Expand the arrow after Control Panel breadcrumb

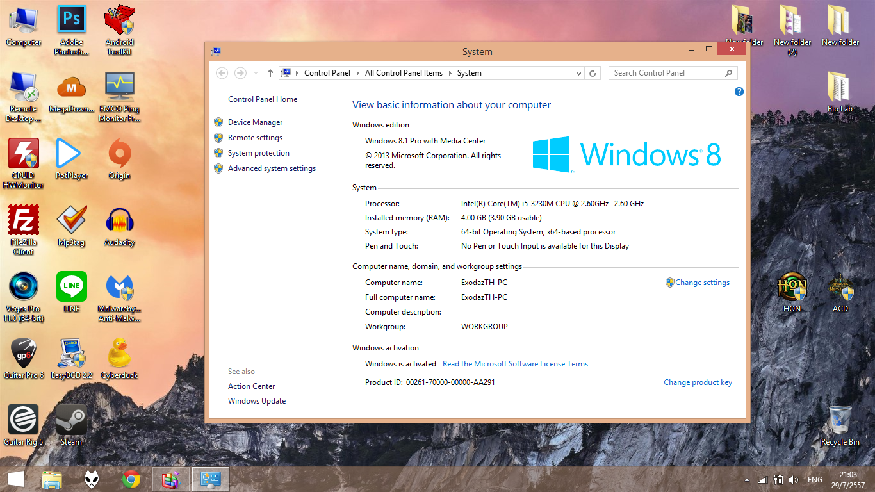(358, 73)
